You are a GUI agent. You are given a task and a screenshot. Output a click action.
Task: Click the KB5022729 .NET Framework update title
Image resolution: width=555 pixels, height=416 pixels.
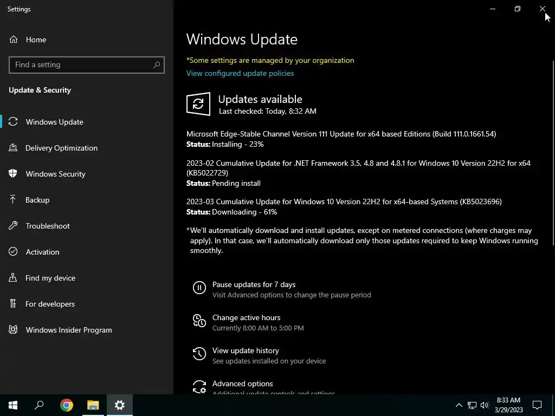pos(358,168)
